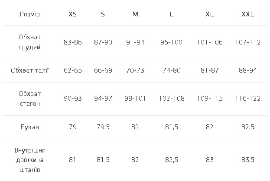This screenshot has height=181, width=270.
Task: Select the Обхват талії row label
Action: tap(29, 70)
